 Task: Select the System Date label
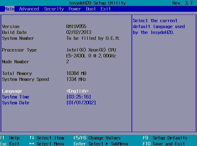pyautogui.click(x=15, y=103)
